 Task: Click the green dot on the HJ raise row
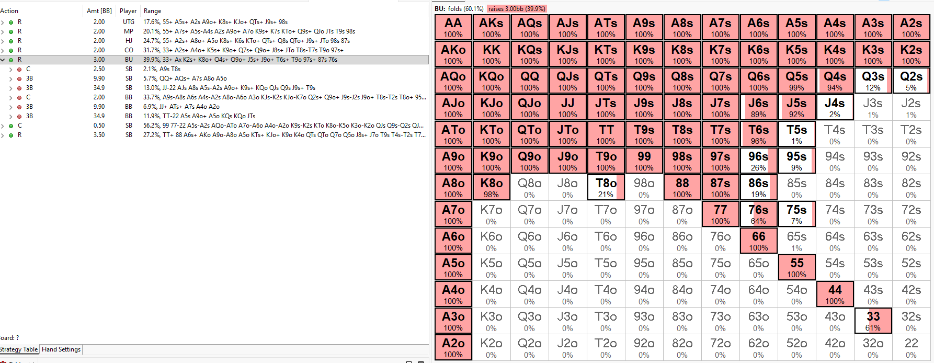coord(11,41)
